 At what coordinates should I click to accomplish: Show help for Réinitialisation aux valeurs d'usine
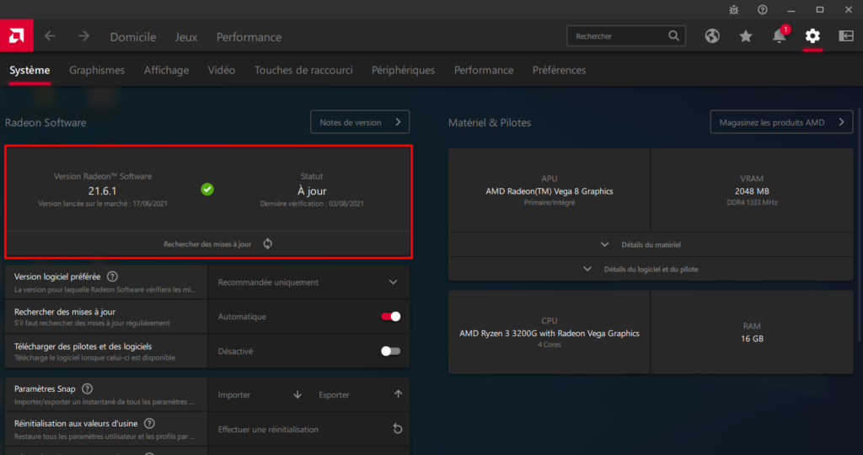[x=149, y=424]
